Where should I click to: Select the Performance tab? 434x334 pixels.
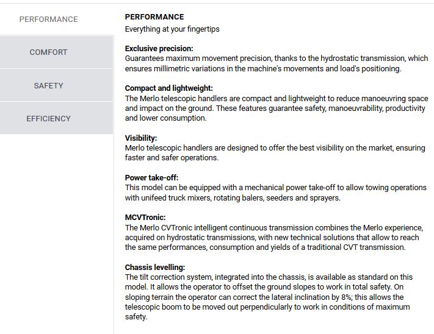click(49, 20)
